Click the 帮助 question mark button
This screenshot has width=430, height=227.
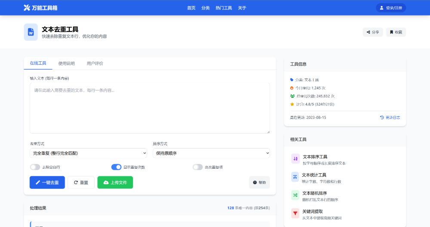[x=259, y=182]
